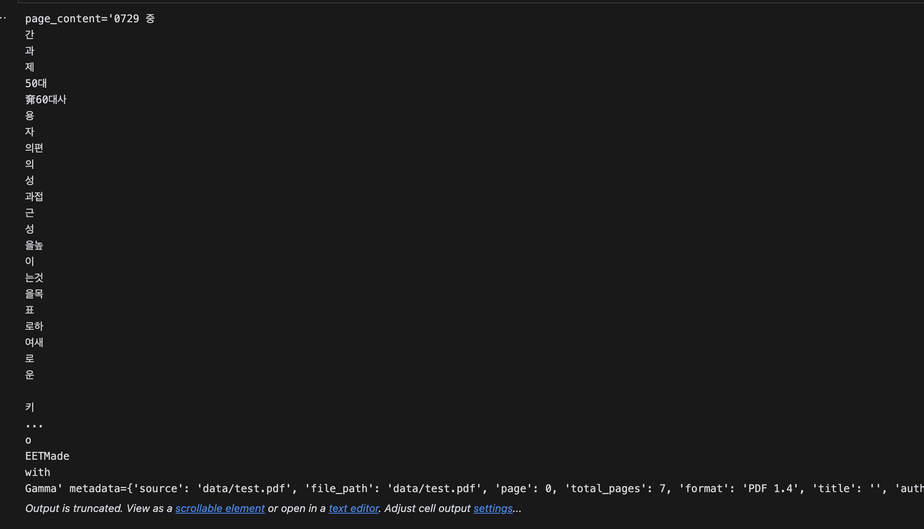
Task: Click the '60대사' output line
Action: pyautogui.click(x=46, y=100)
